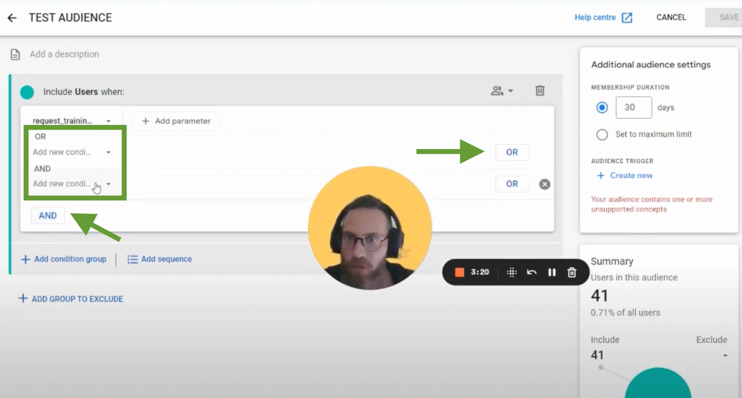The height and width of the screenshot is (398, 742).
Task: Delete the recording with trash icon
Action: 572,273
